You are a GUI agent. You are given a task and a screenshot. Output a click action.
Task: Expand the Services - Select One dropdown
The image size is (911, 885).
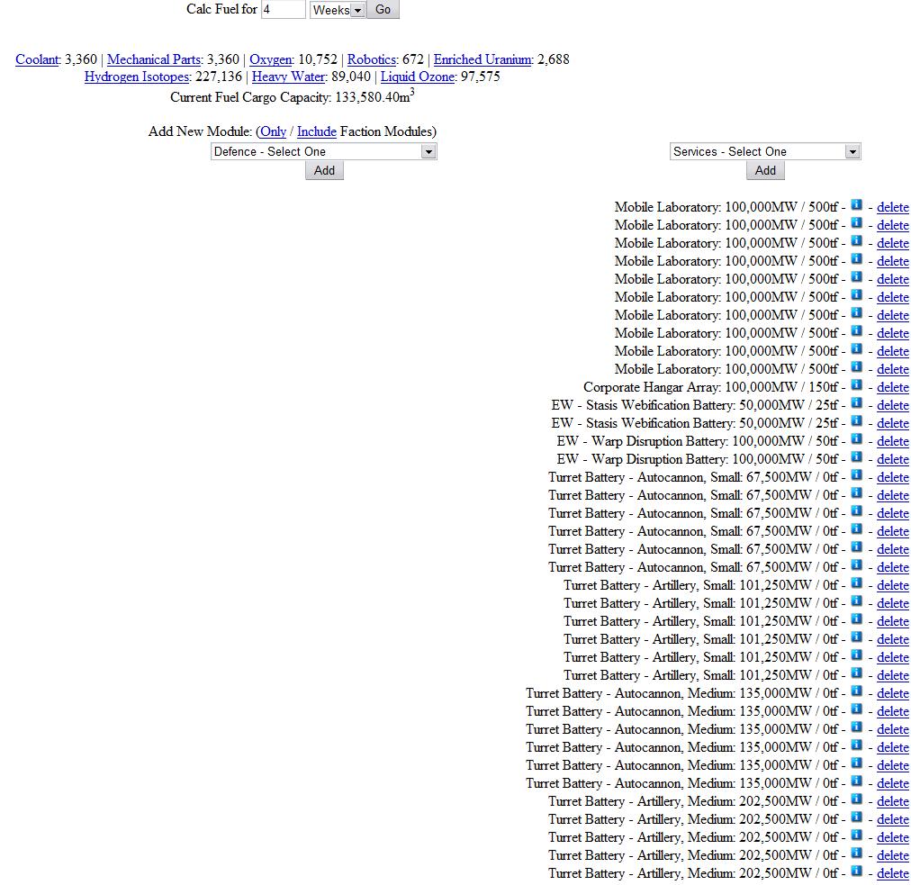click(765, 151)
